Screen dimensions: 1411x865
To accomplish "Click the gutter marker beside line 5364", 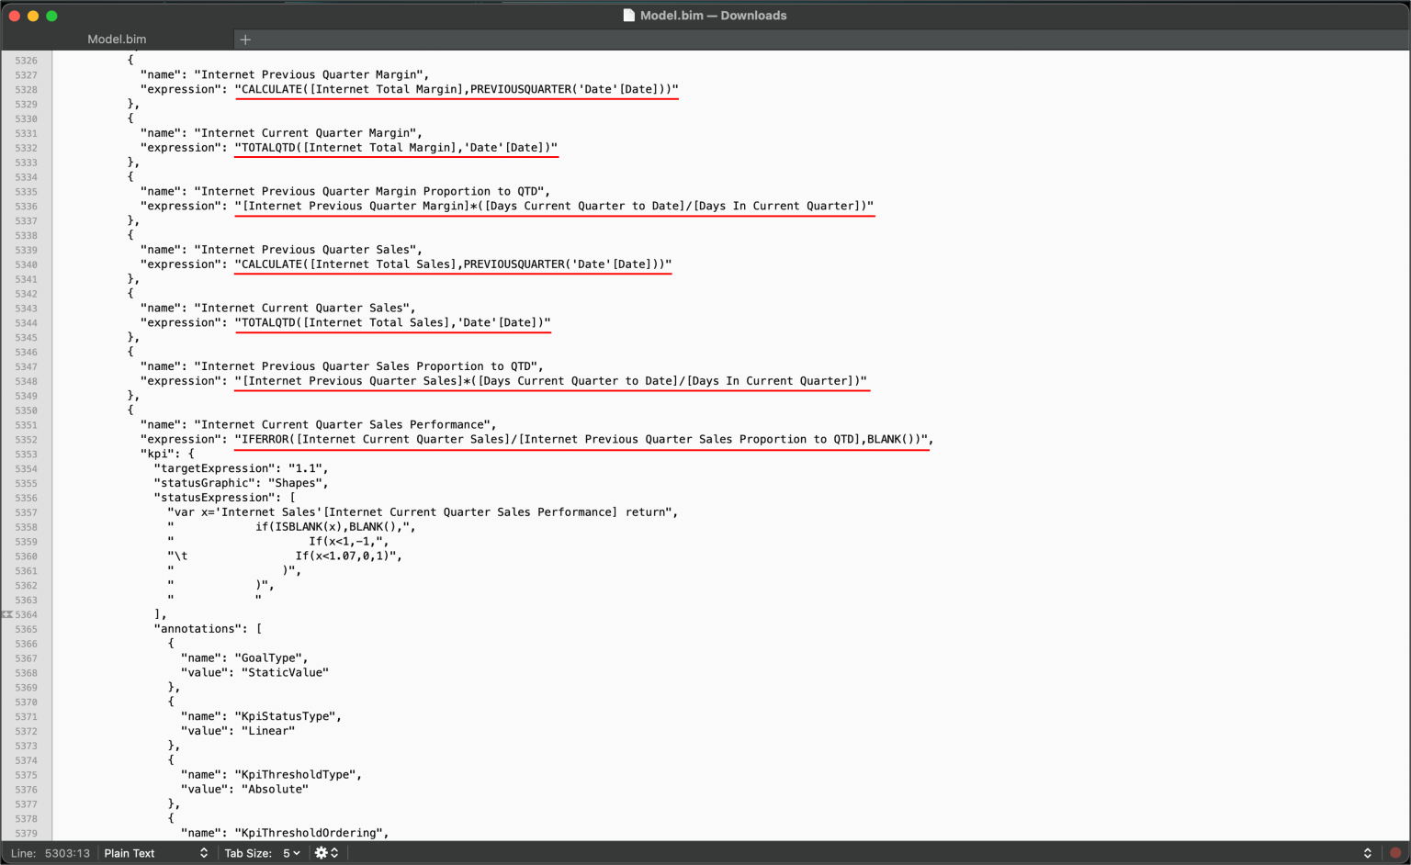I will 7,614.
